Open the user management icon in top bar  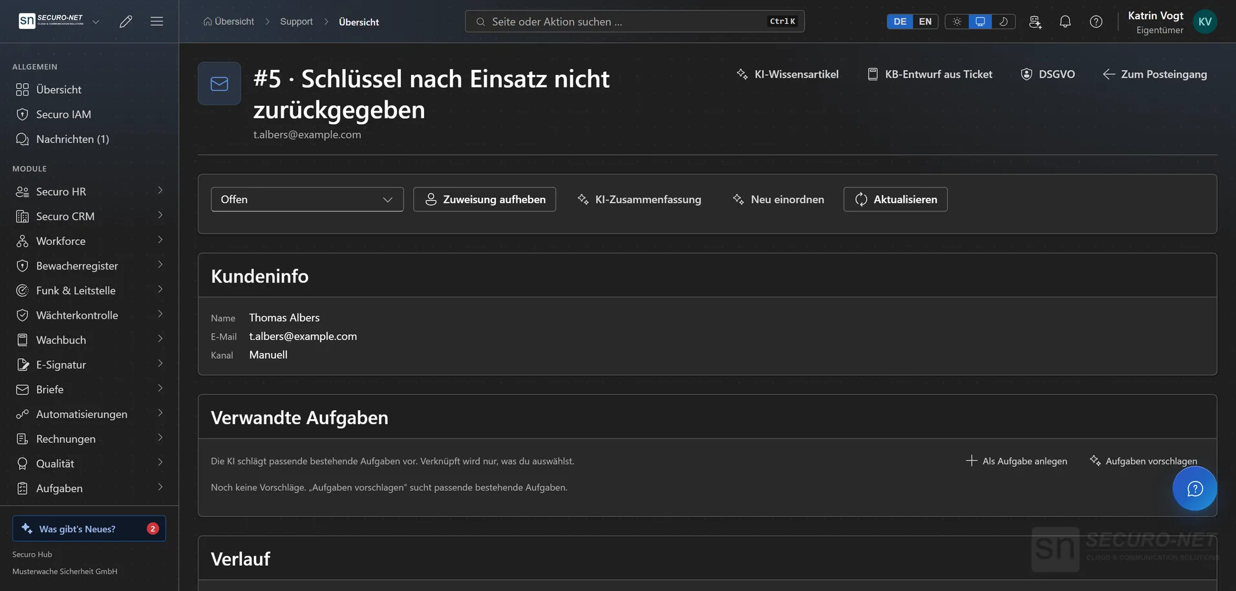1035,21
